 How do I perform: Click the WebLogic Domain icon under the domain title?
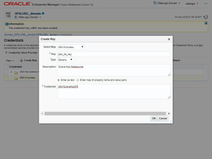pos(16,17)
